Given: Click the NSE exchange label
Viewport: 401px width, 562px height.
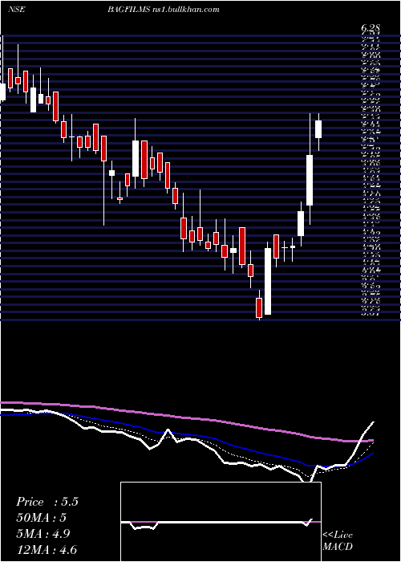Looking at the screenshot, I should coord(16,10).
